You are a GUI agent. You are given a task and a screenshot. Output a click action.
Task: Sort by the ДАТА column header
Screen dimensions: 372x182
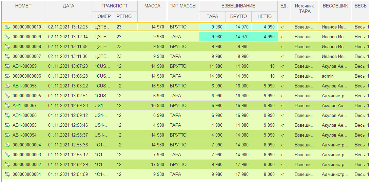[68, 6]
